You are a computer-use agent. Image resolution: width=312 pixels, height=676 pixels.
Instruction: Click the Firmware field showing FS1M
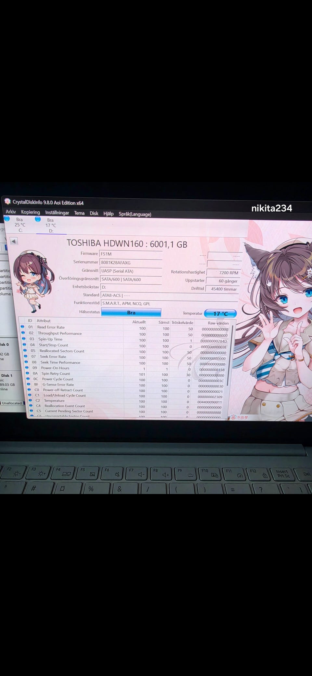[x=131, y=254]
